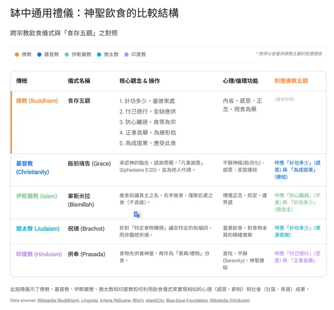Open the Blue Dove Foundation source link

tap(187, 301)
